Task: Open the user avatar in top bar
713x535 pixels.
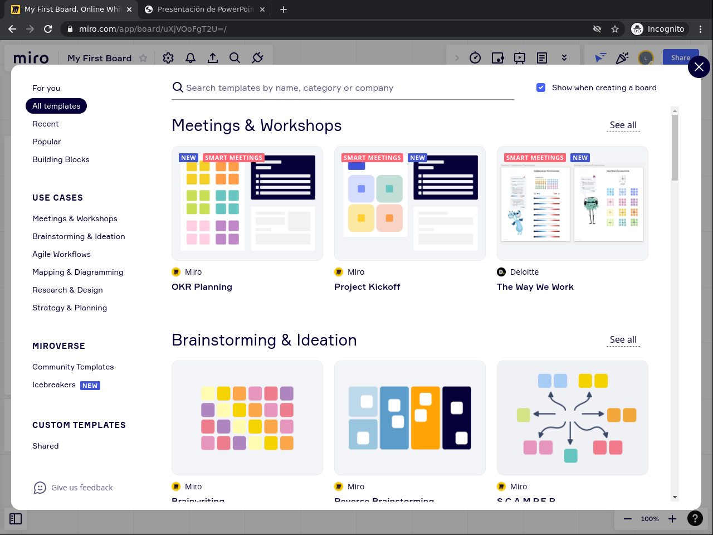Action: coord(646,58)
